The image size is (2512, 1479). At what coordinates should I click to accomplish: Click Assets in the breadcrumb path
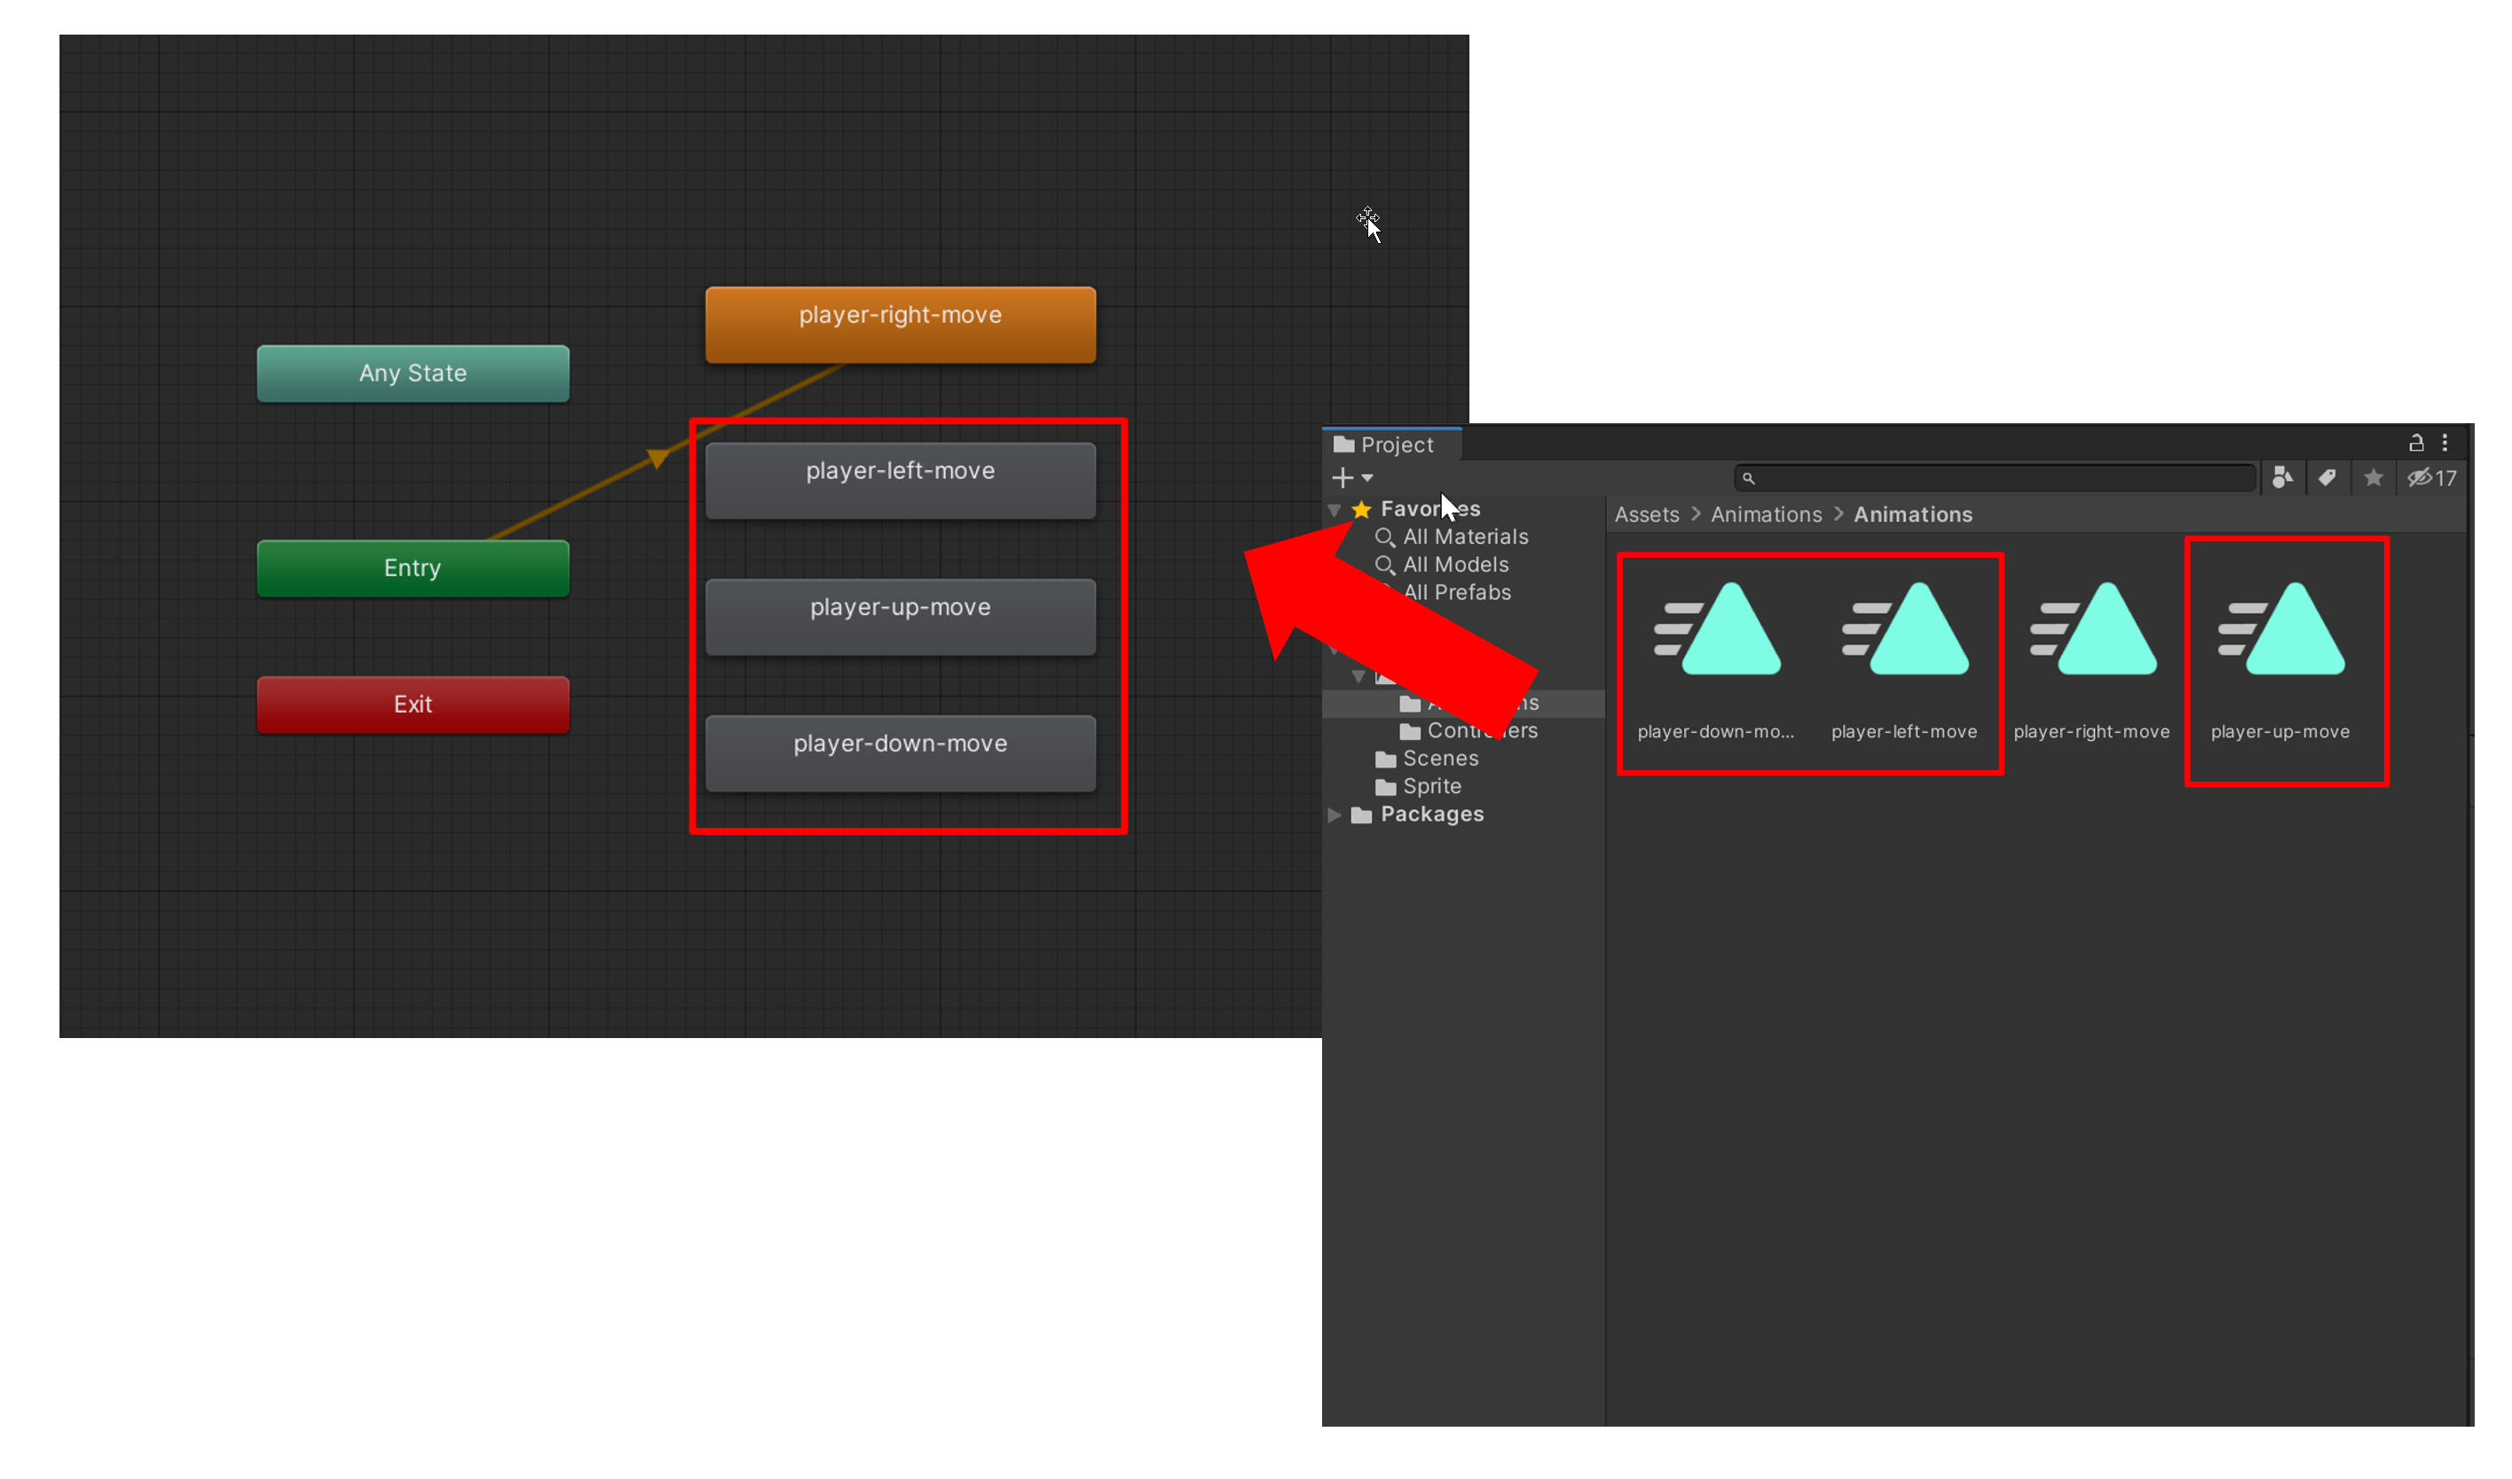point(1646,515)
